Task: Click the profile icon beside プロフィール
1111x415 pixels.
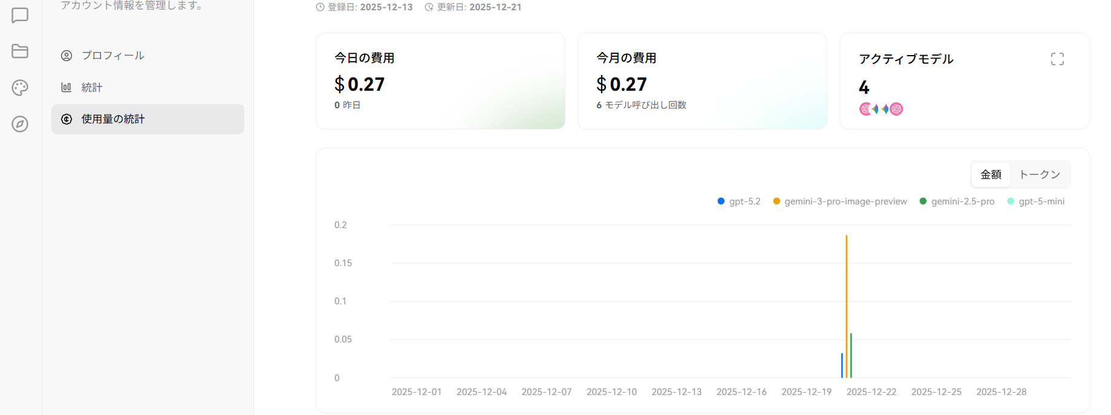Action: coord(67,56)
